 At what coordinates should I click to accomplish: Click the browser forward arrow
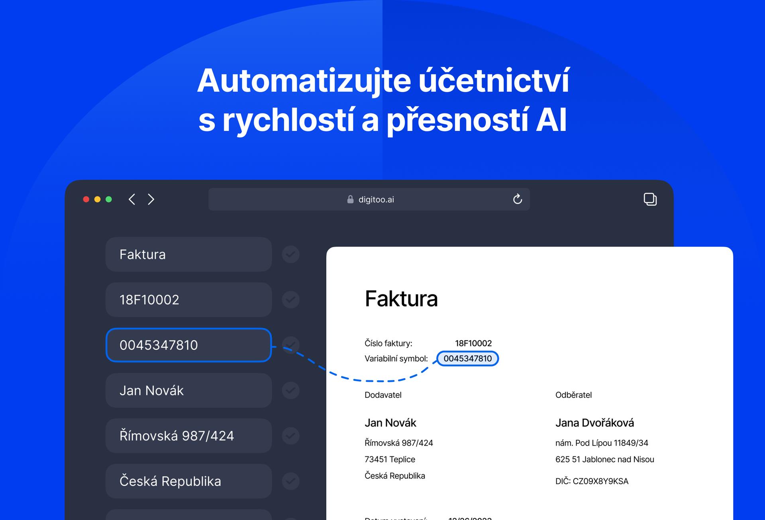tap(151, 199)
